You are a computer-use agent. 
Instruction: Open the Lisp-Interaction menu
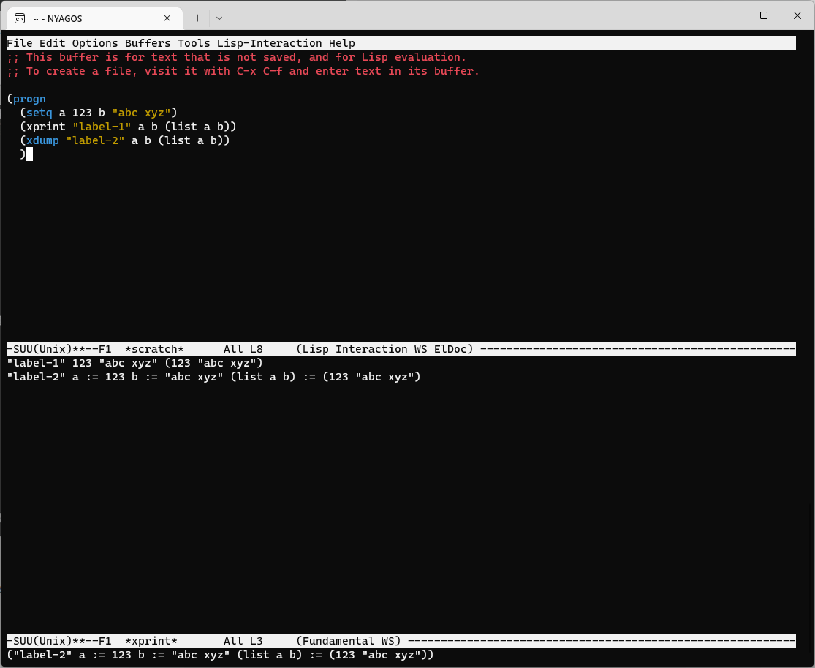point(269,43)
